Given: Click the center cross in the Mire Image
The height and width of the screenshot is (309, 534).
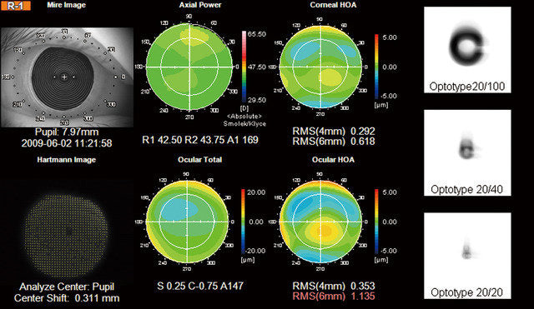Looking at the screenshot, I should tap(64, 77).
